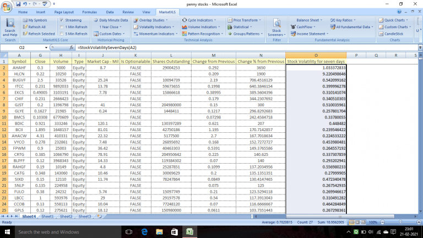Open Quick Charts menu
423x238 pixels.
tap(393, 20)
